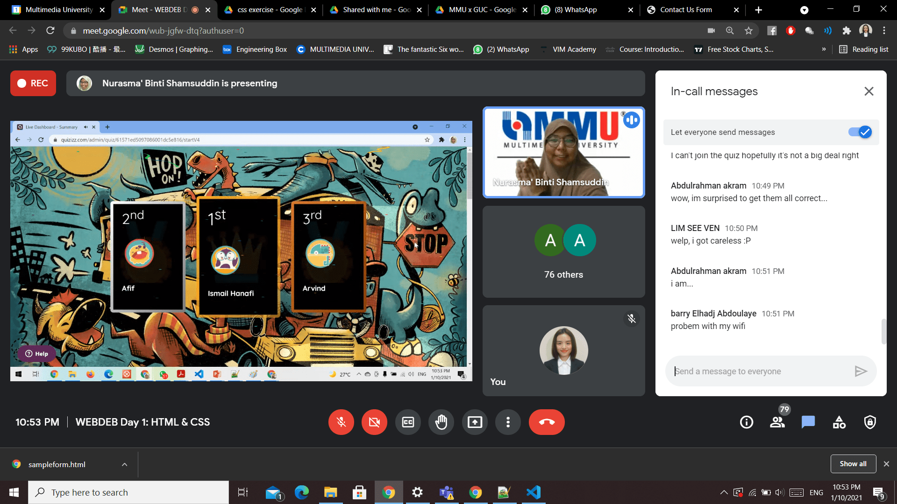The image size is (897, 504).
Task: Click red hand extension icon
Action: click(790, 31)
